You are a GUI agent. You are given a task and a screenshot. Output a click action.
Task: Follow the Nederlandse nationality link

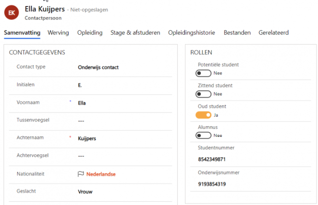[x=101, y=174]
